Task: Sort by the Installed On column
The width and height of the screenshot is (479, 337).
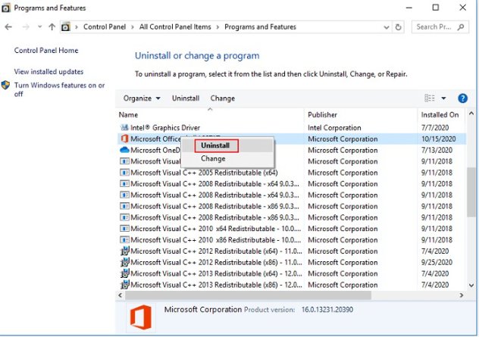Action: coord(440,115)
